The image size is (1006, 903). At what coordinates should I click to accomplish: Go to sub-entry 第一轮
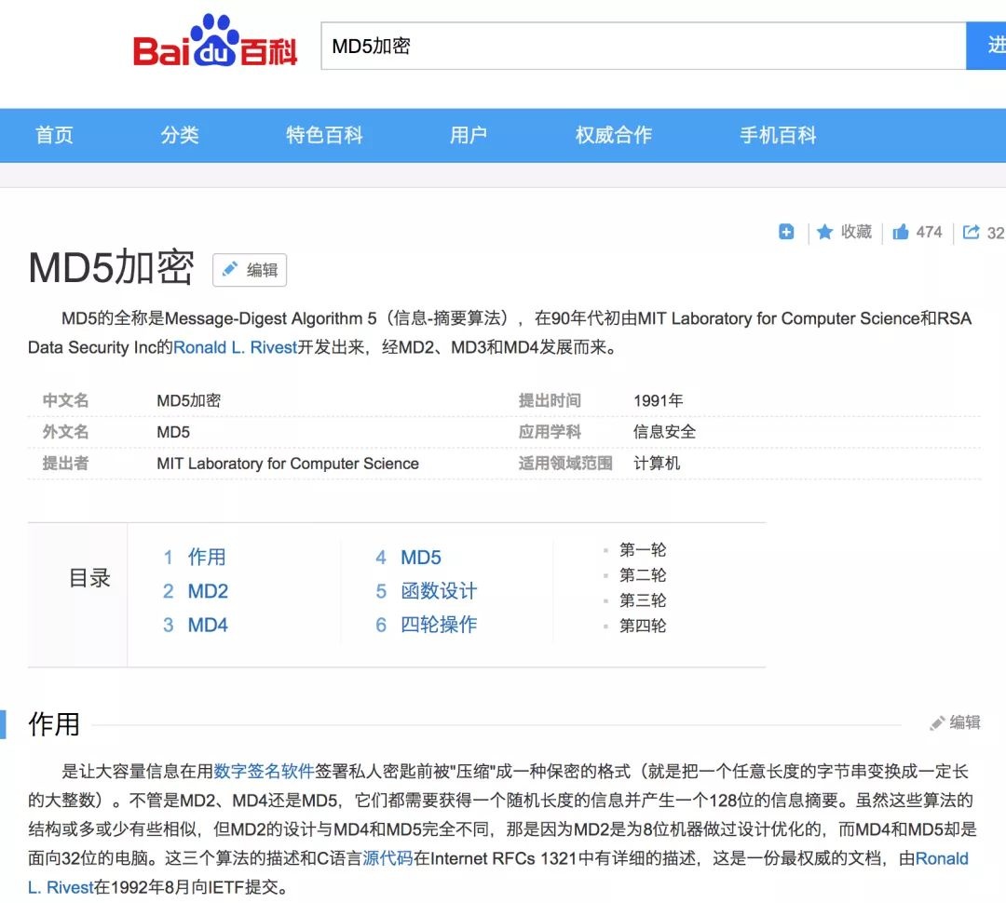point(642,549)
